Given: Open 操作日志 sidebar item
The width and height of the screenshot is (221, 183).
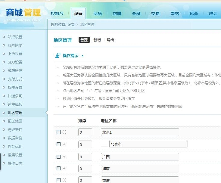Looking at the screenshot, I should pos(15,163).
